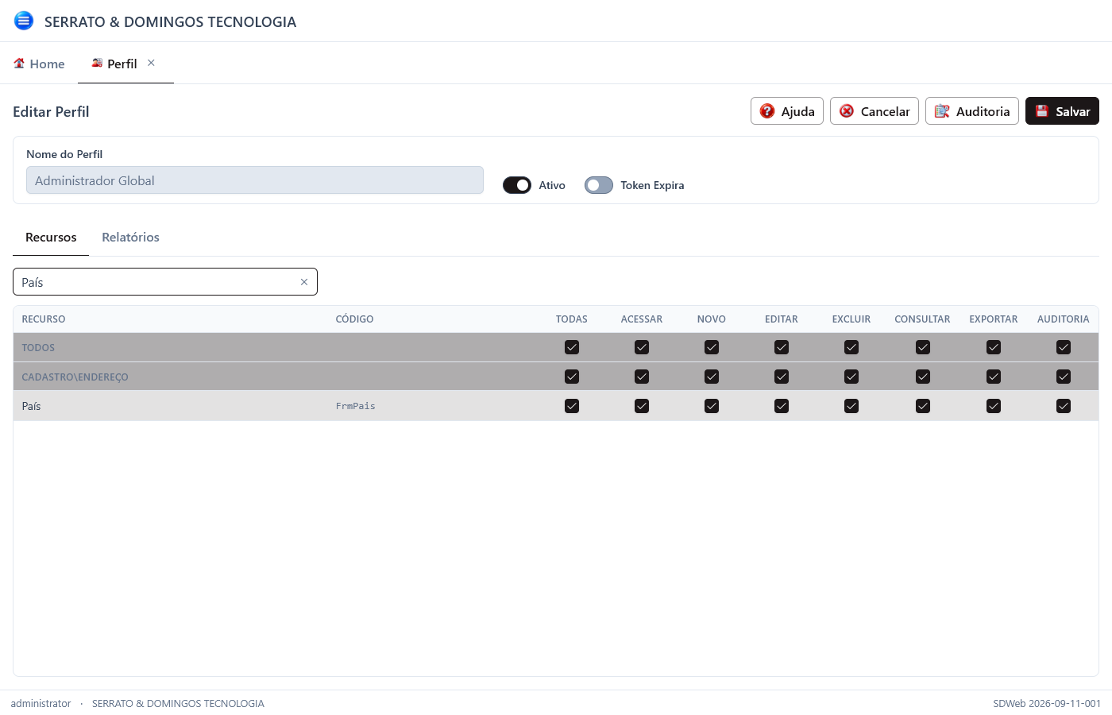Image resolution: width=1112 pixels, height=715 pixels.
Task: Save profile with the Salvar button
Action: [1062, 111]
